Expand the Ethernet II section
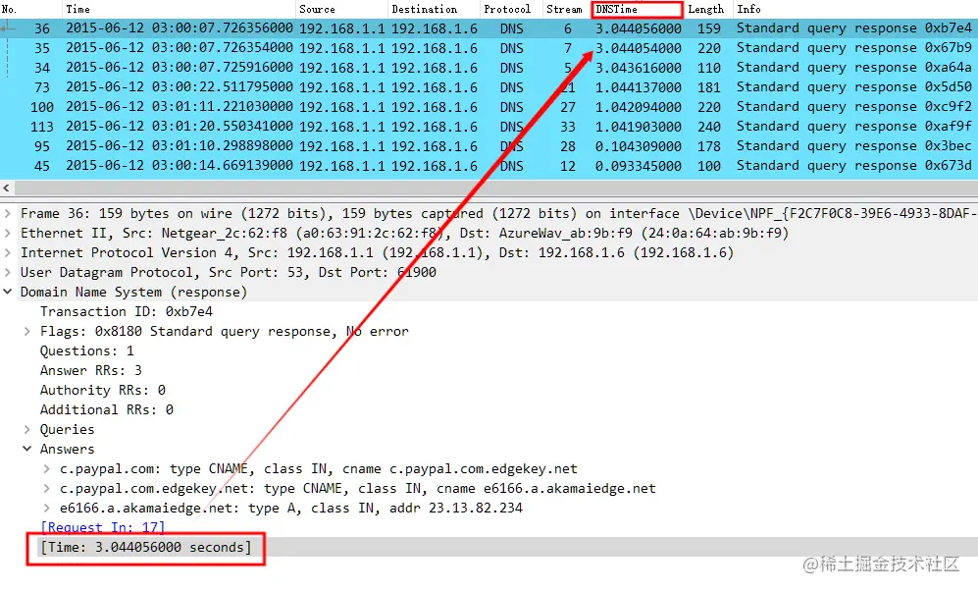The width and height of the screenshot is (978, 592). pyautogui.click(x=8, y=233)
